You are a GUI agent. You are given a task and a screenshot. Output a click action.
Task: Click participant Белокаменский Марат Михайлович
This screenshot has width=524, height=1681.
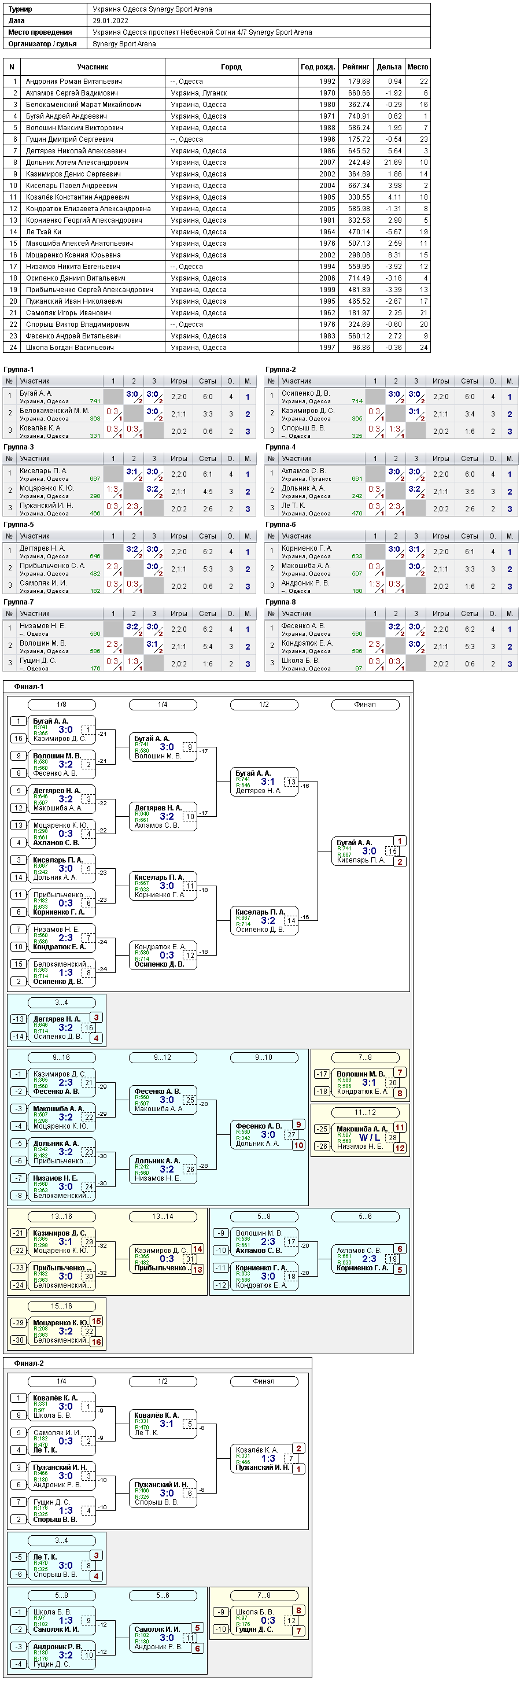click(83, 105)
